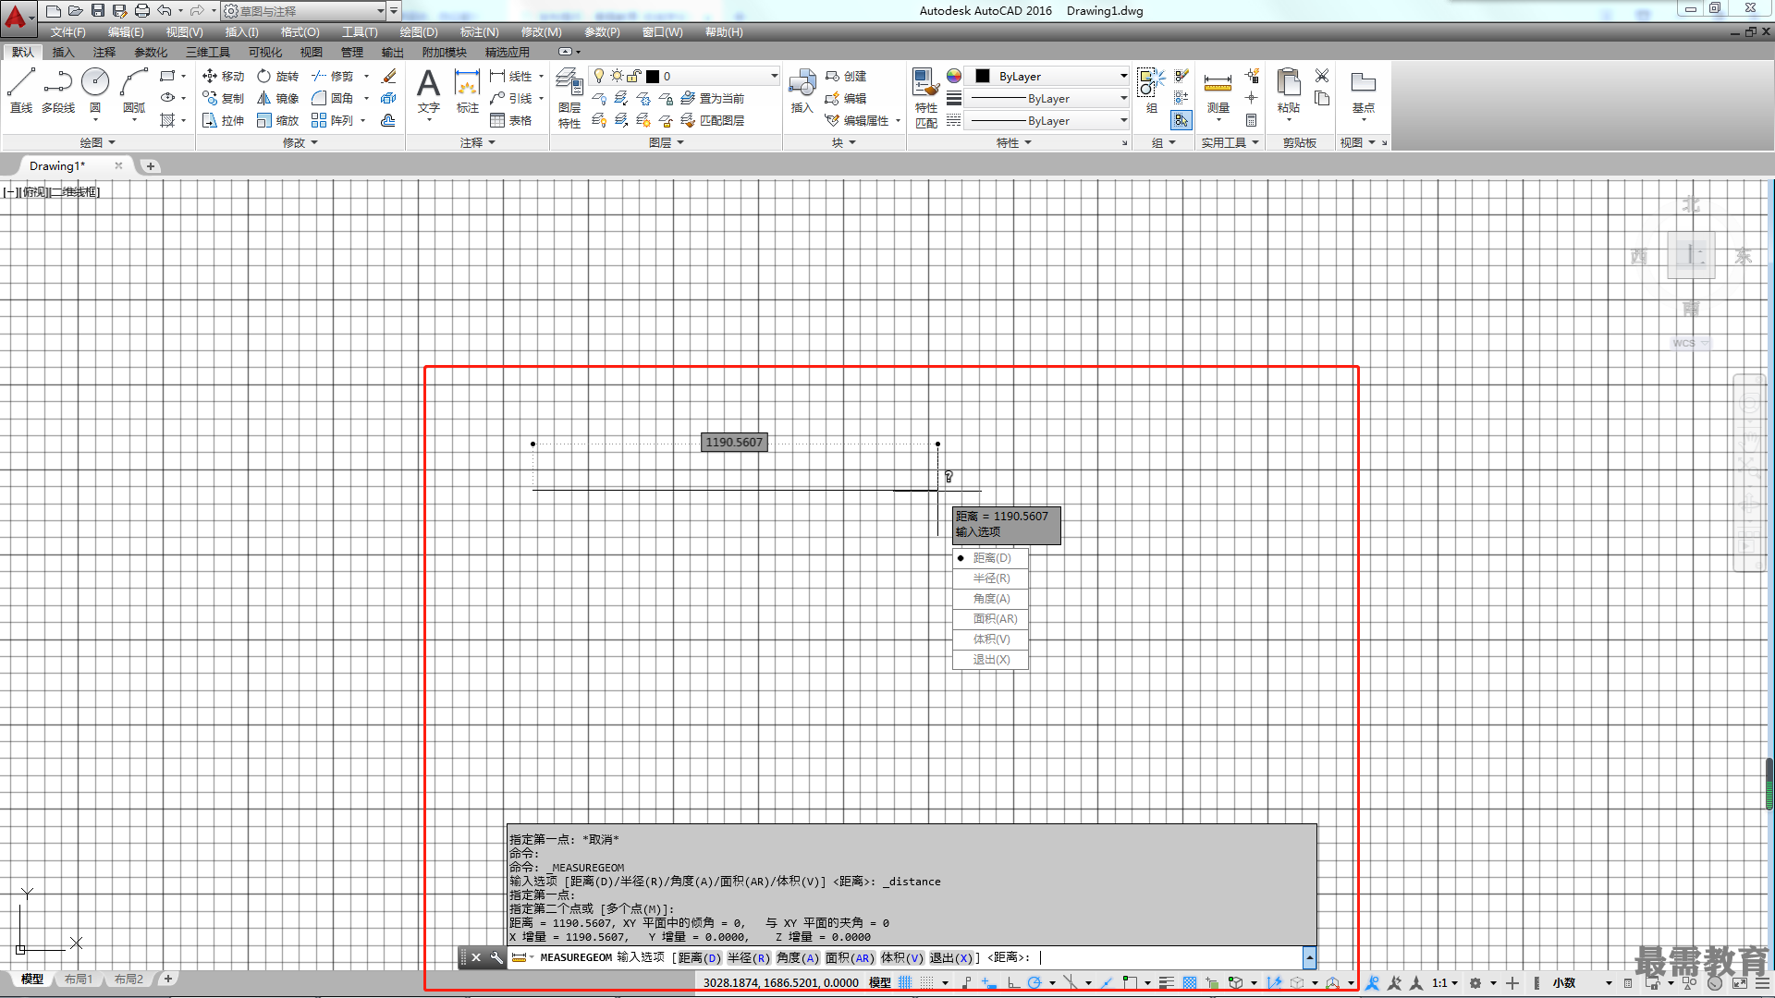Image resolution: width=1775 pixels, height=998 pixels.
Task: Click the Trim (修剪) tool
Action: pos(333,76)
